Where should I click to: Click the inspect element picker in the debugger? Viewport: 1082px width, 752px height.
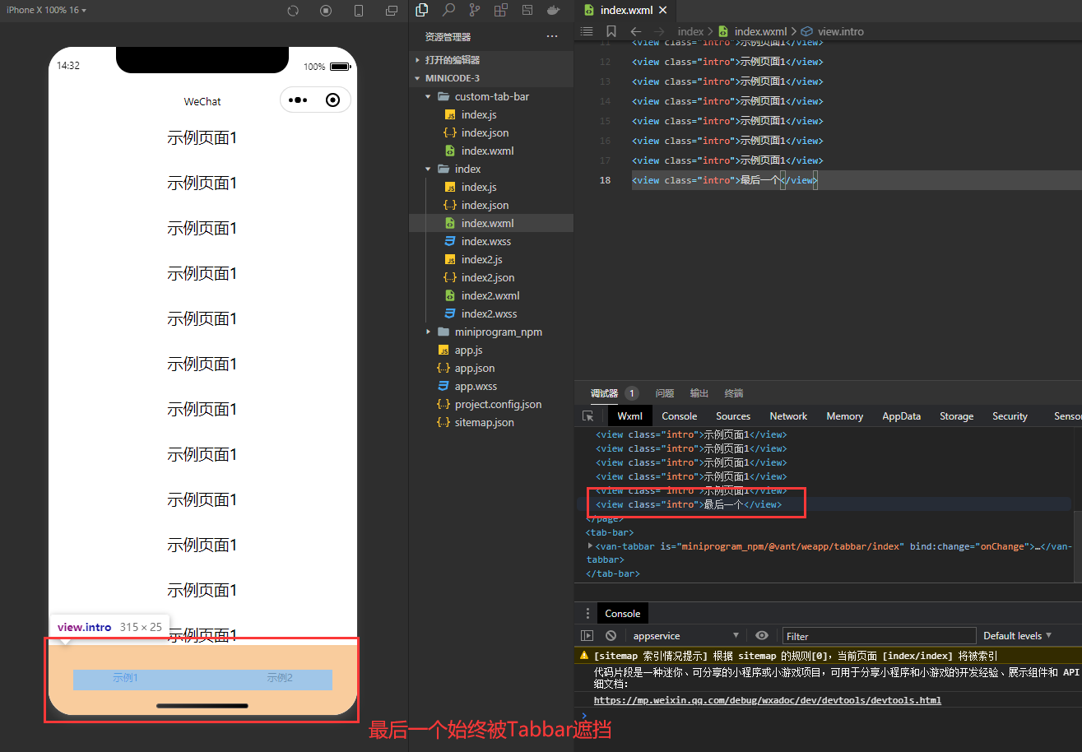[x=588, y=416]
